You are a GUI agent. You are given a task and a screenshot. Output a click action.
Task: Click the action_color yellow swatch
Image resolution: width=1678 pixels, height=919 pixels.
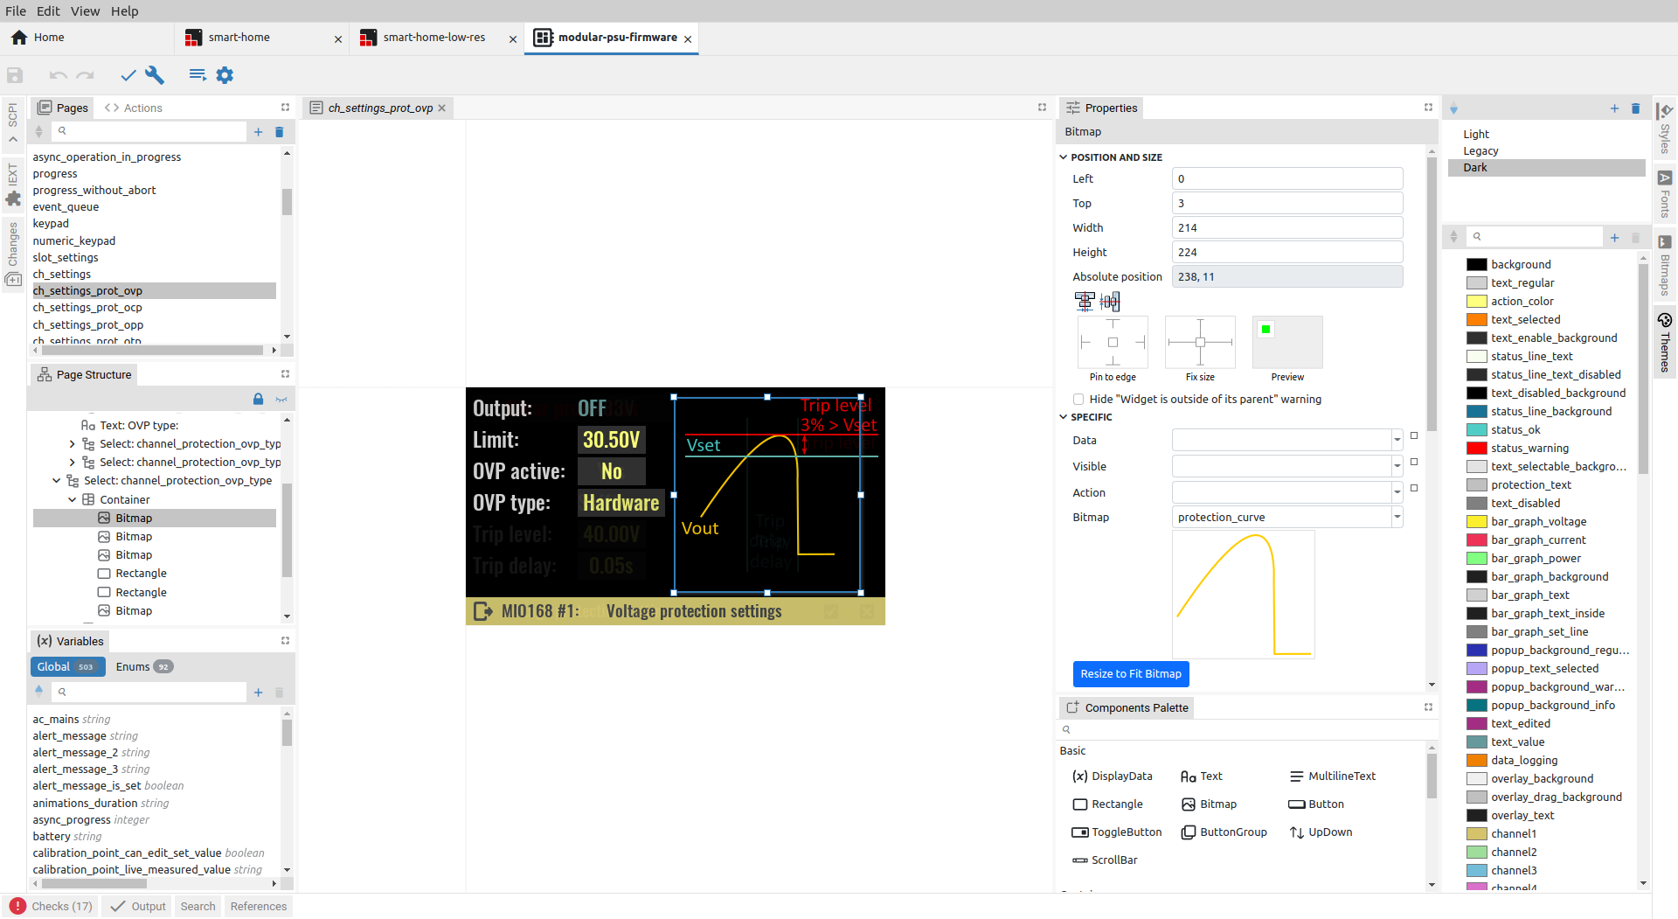coord(1476,302)
